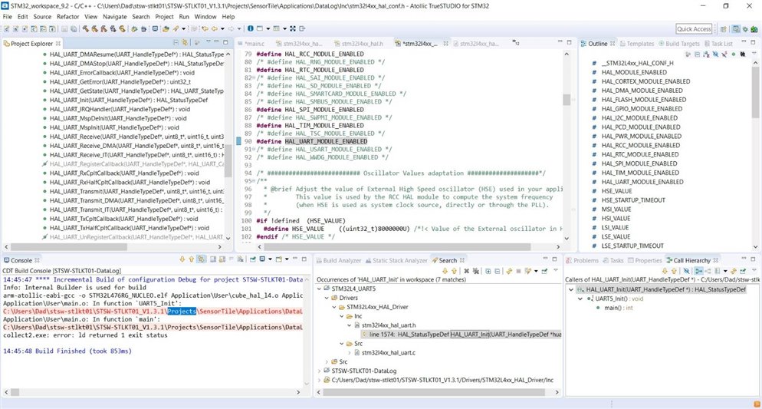This screenshot has height=409, width=762.
Task: Open the Static Stack Analyzer tab
Action: click(399, 261)
